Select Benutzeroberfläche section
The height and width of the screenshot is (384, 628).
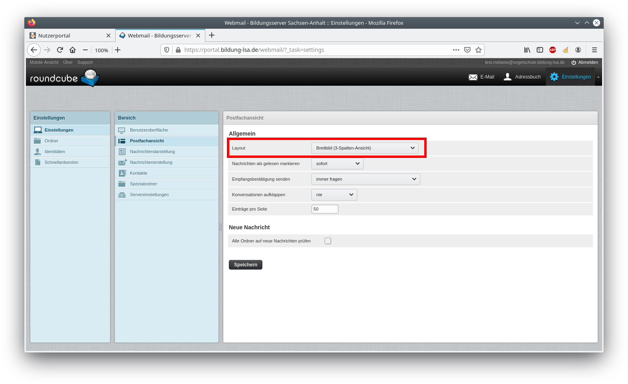[x=167, y=130]
